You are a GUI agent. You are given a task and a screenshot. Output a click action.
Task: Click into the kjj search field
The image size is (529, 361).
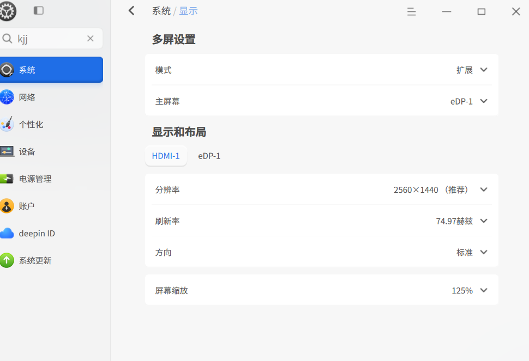pos(51,39)
